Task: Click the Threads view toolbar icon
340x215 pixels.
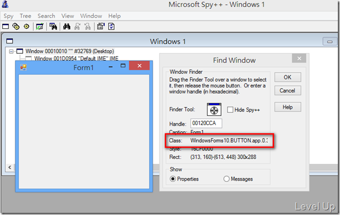Action: click(26, 27)
